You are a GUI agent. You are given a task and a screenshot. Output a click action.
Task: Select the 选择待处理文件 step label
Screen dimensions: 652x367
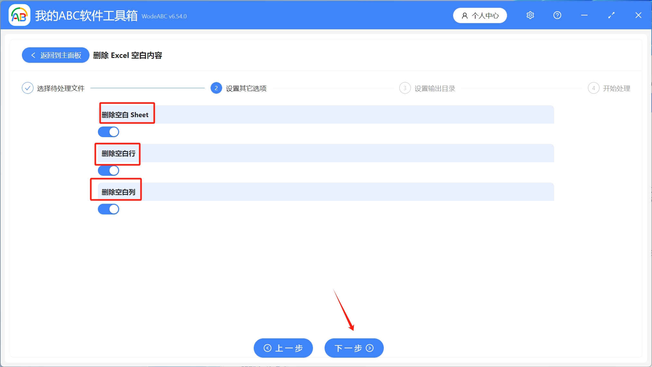tap(61, 89)
